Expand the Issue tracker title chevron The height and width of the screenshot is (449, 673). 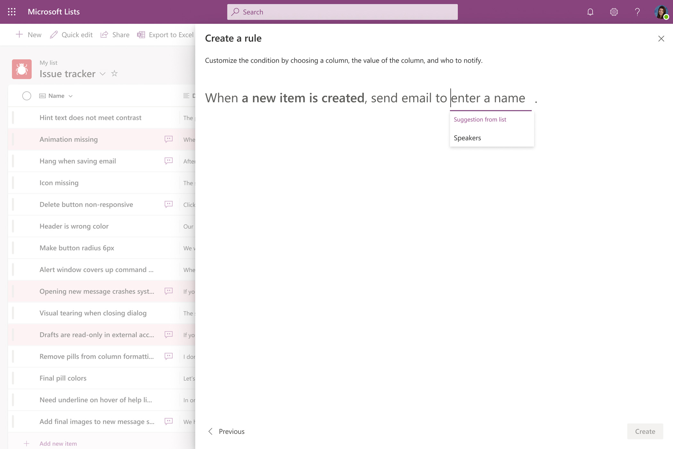103,74
